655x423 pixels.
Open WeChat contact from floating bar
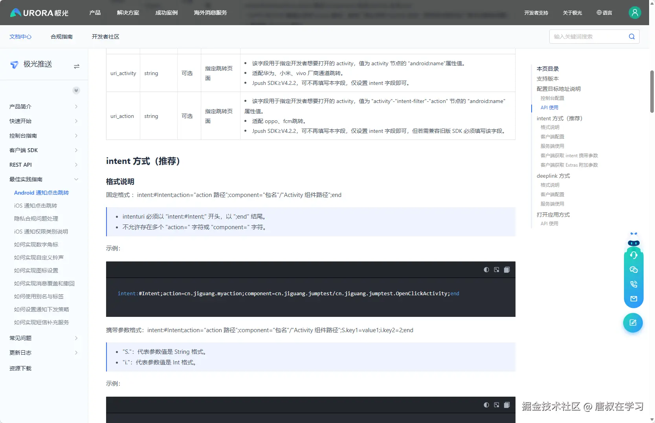click(x=633, y=270)
